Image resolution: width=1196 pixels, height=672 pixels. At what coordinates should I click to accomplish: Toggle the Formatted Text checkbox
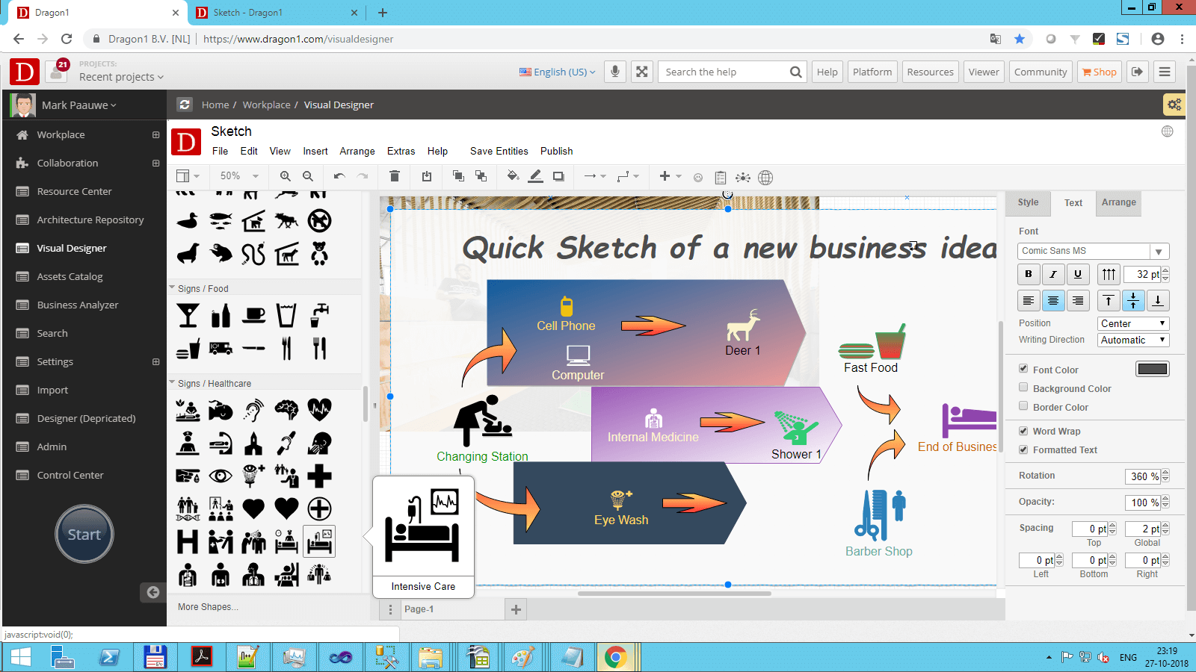pos(1023,449)
